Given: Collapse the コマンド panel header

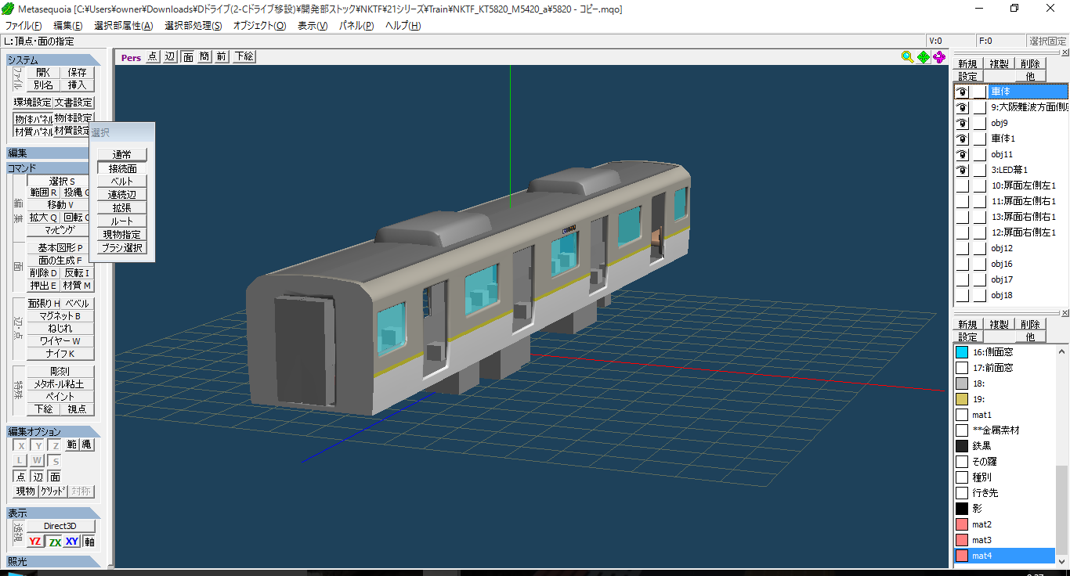Looking at the screenshot, I should point(47,168).
